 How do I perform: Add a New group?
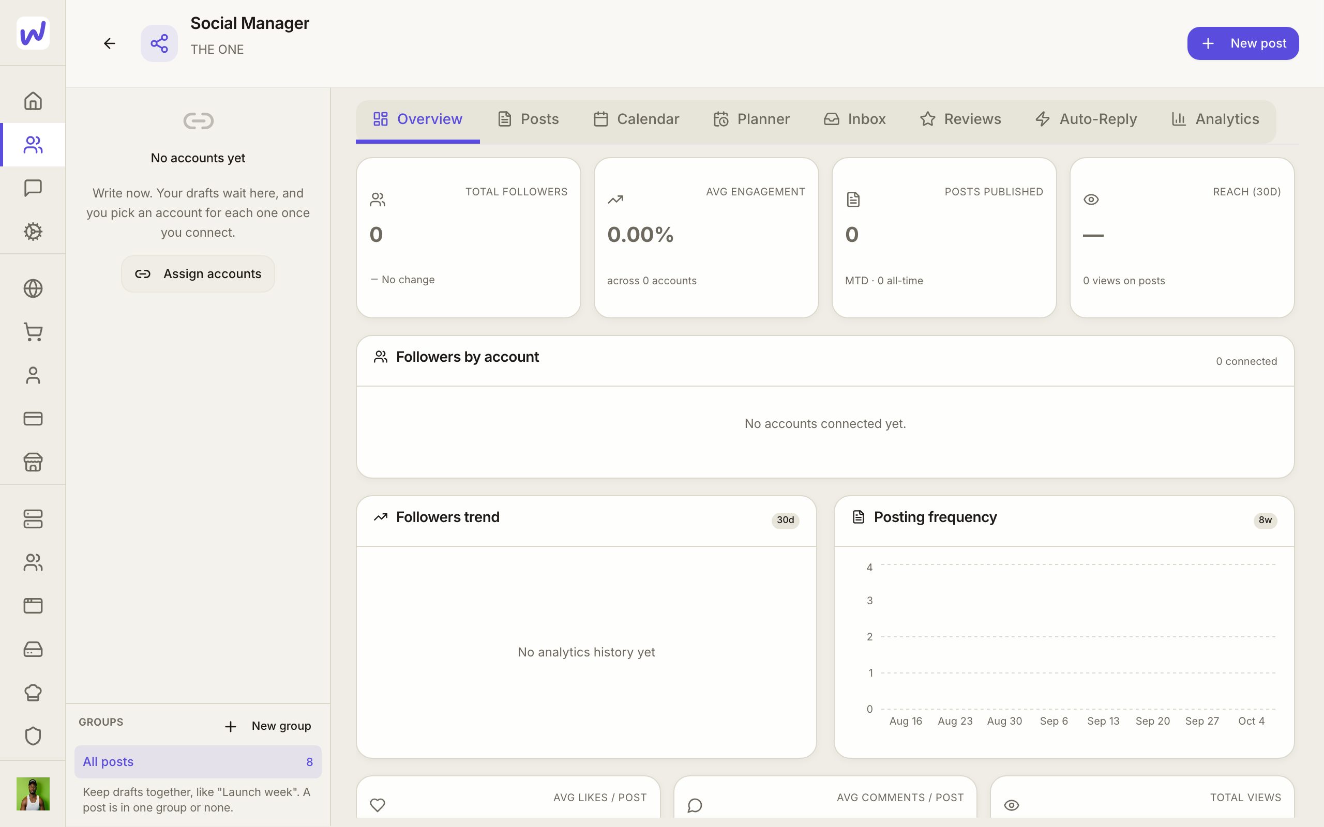coord(267,726)
